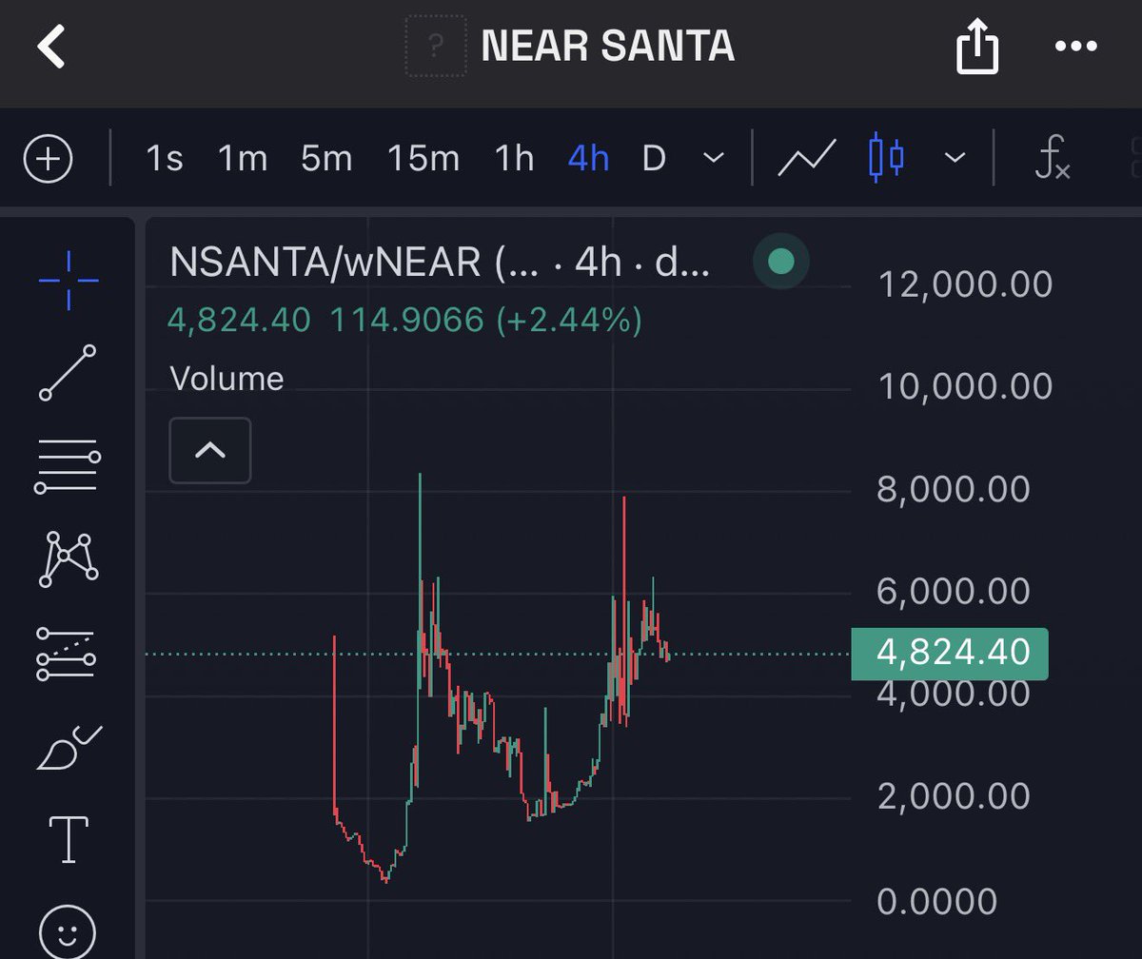Tap the NSANTA/wNEAR symbol title

(x=439, y=264)
